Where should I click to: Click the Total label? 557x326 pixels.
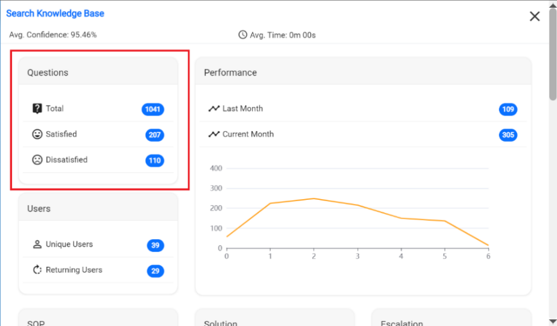coord(55,109)
